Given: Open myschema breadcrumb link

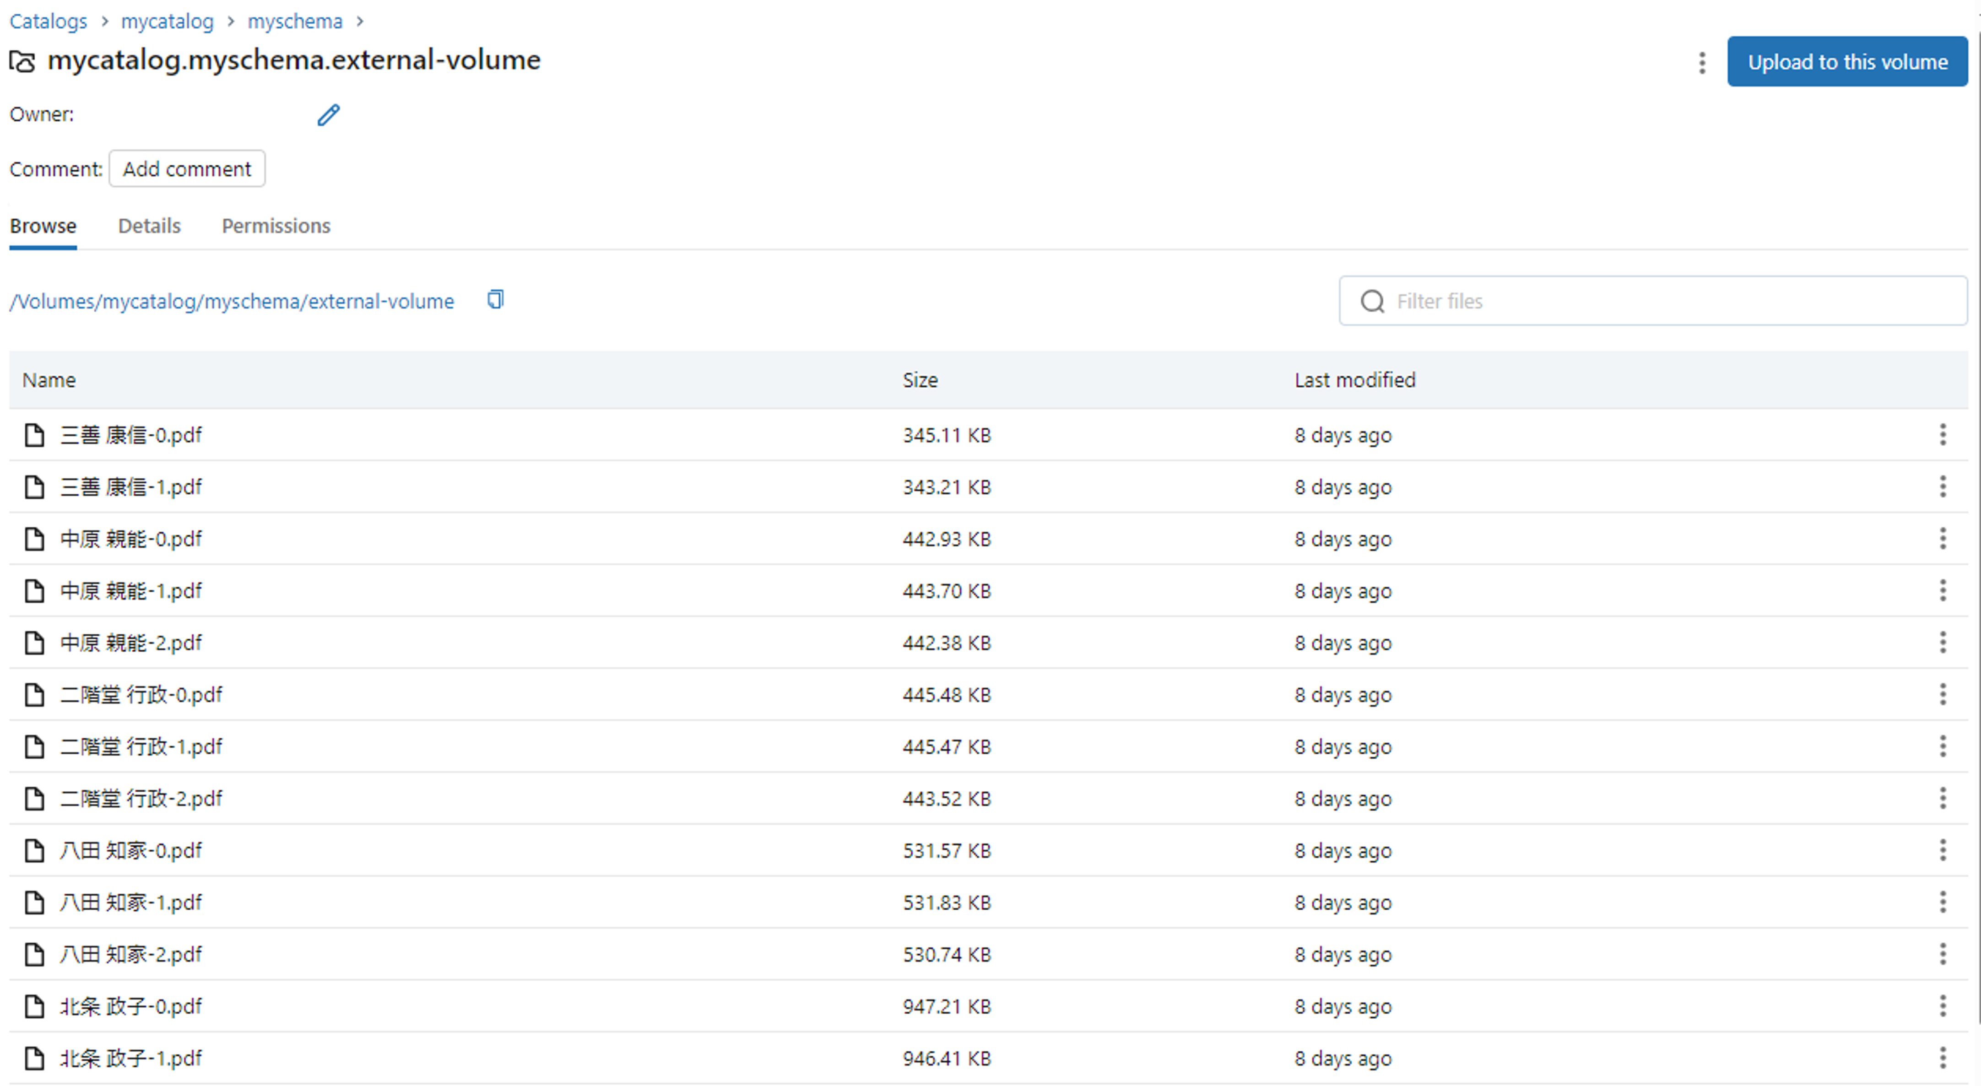Looking at the screenshot, I should click(294, 22).
